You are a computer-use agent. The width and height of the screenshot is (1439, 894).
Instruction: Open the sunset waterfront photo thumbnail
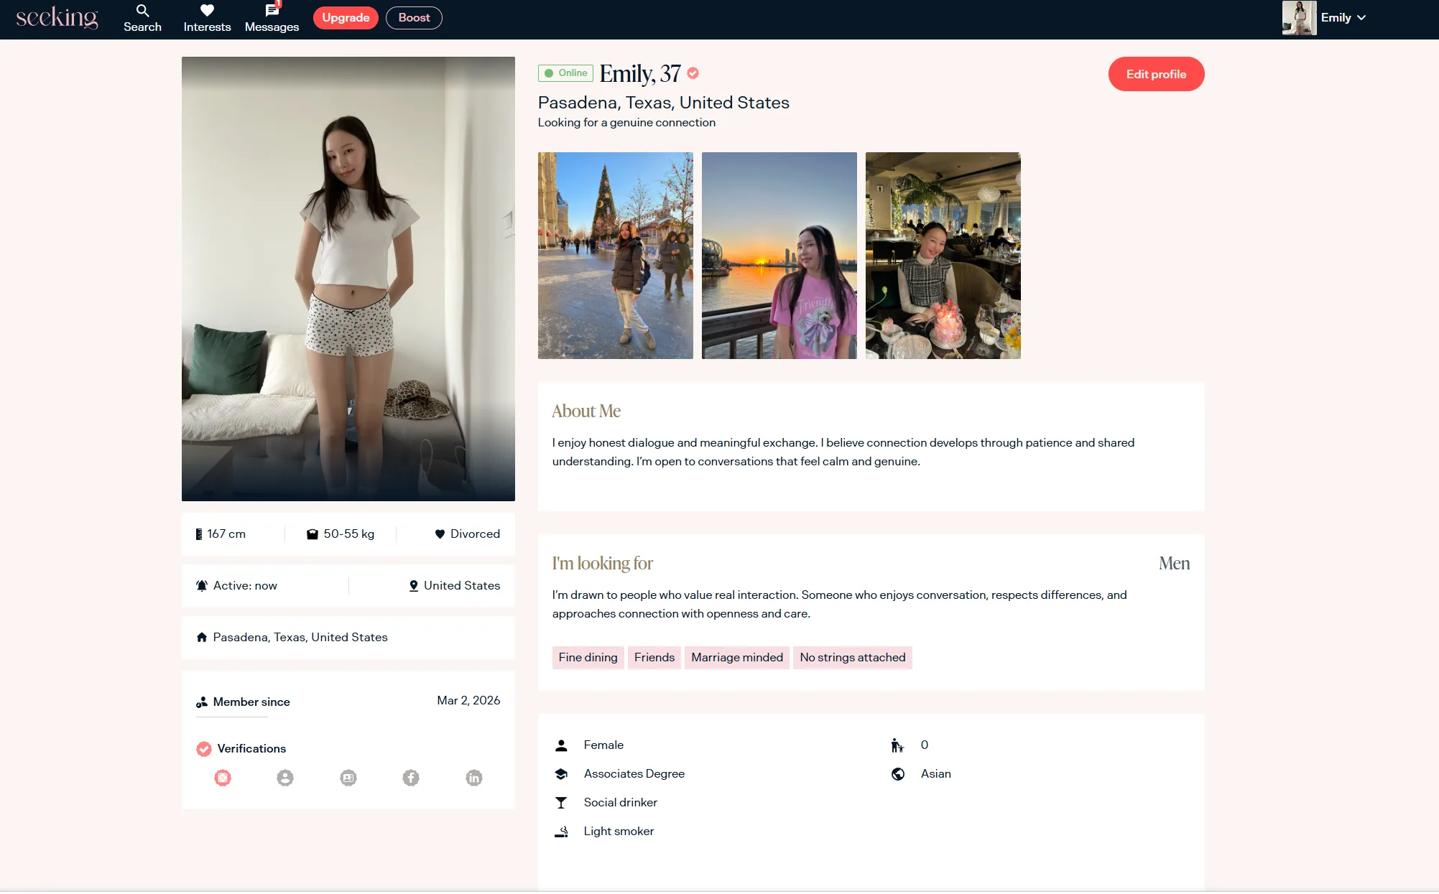[x=779, y=256]
